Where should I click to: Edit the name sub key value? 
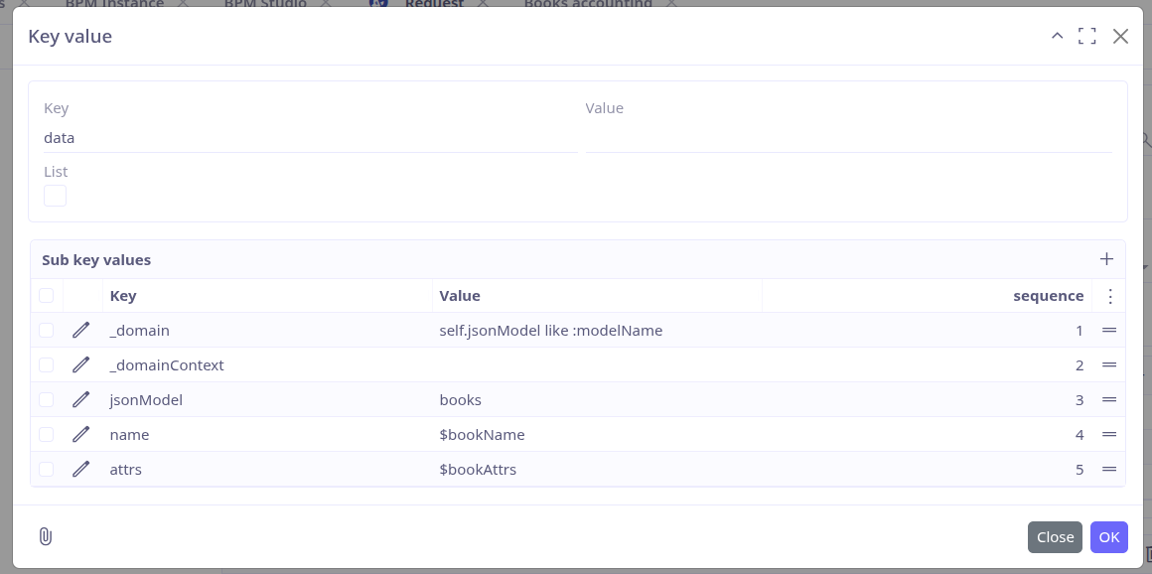(81, 434)
